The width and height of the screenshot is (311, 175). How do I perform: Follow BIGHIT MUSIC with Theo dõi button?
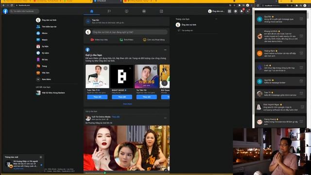click(x=122, y=97)
